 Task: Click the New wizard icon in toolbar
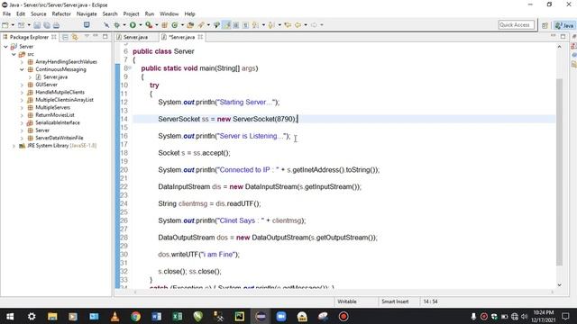[x=5, y=25]
